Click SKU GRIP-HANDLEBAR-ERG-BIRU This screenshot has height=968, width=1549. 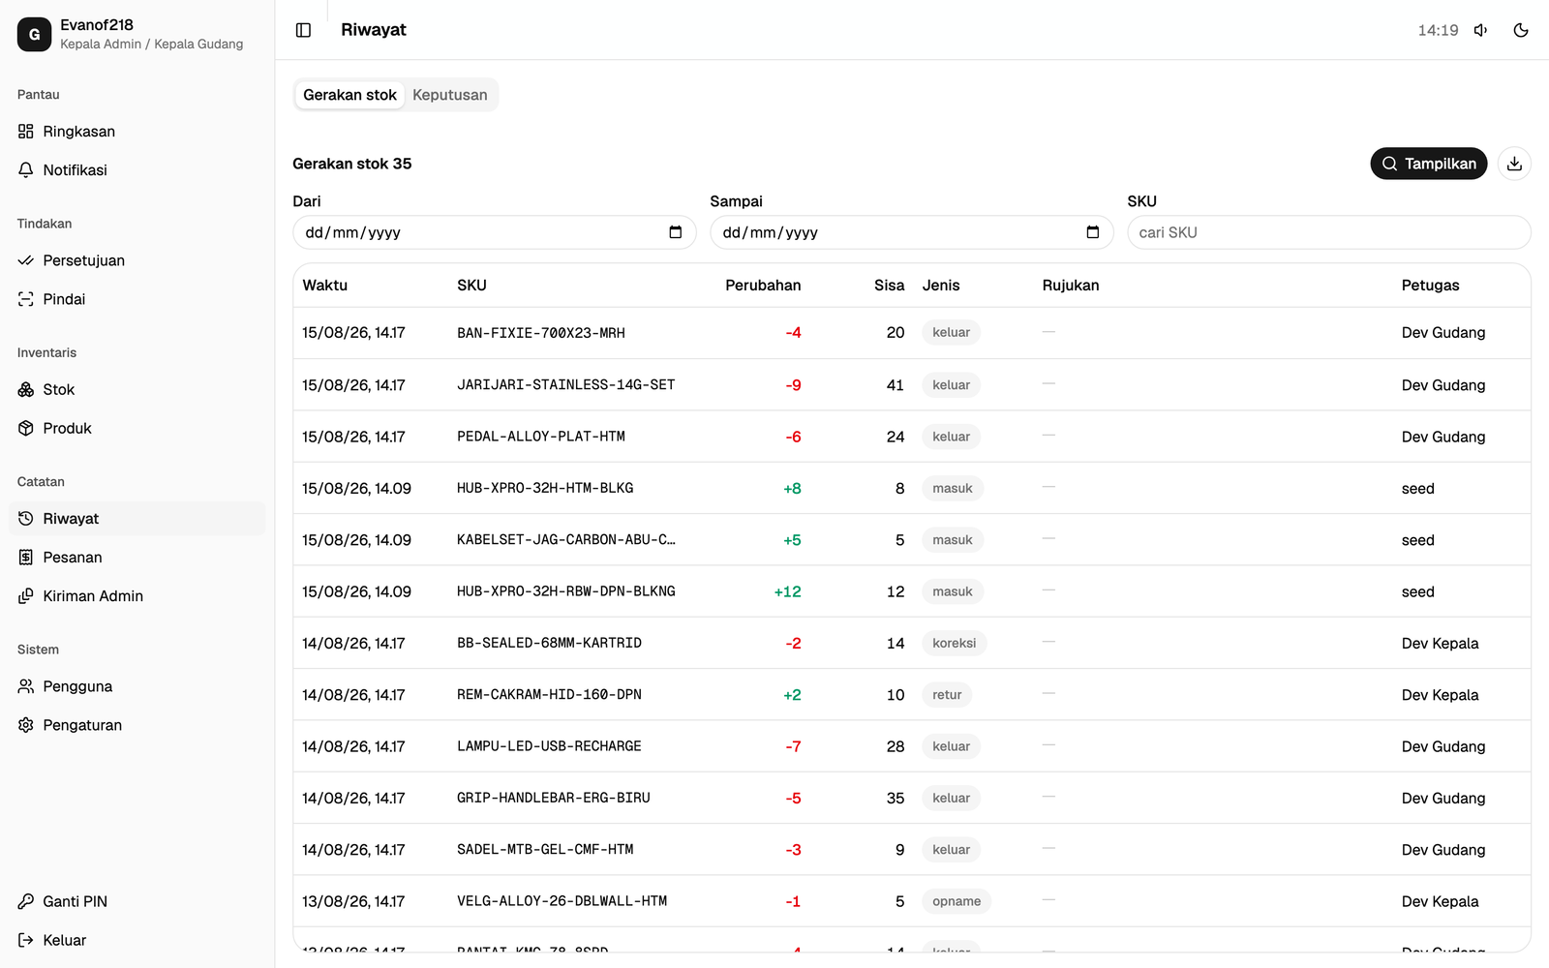(554, 798)
